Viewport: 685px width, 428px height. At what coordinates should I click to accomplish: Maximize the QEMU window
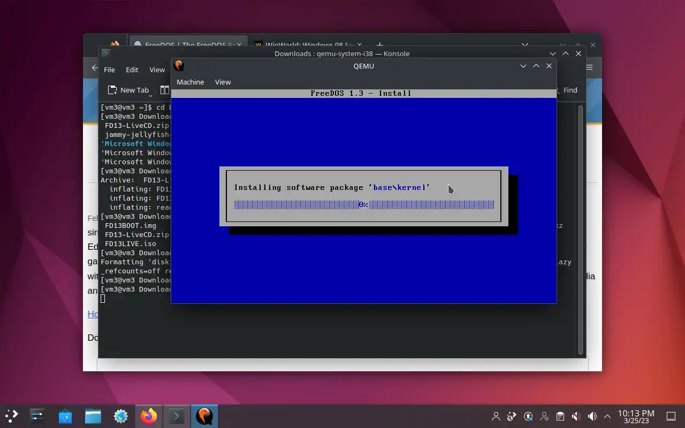coord(536,66)
